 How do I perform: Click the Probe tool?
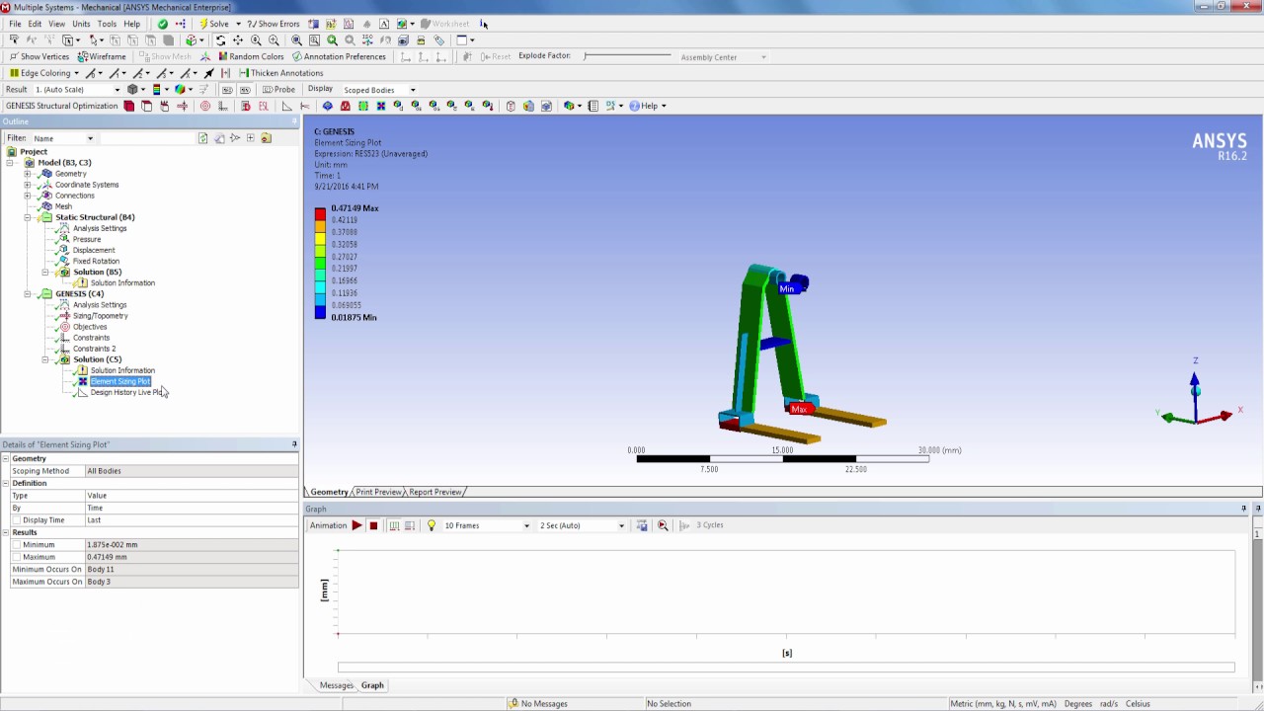(278, 89)
